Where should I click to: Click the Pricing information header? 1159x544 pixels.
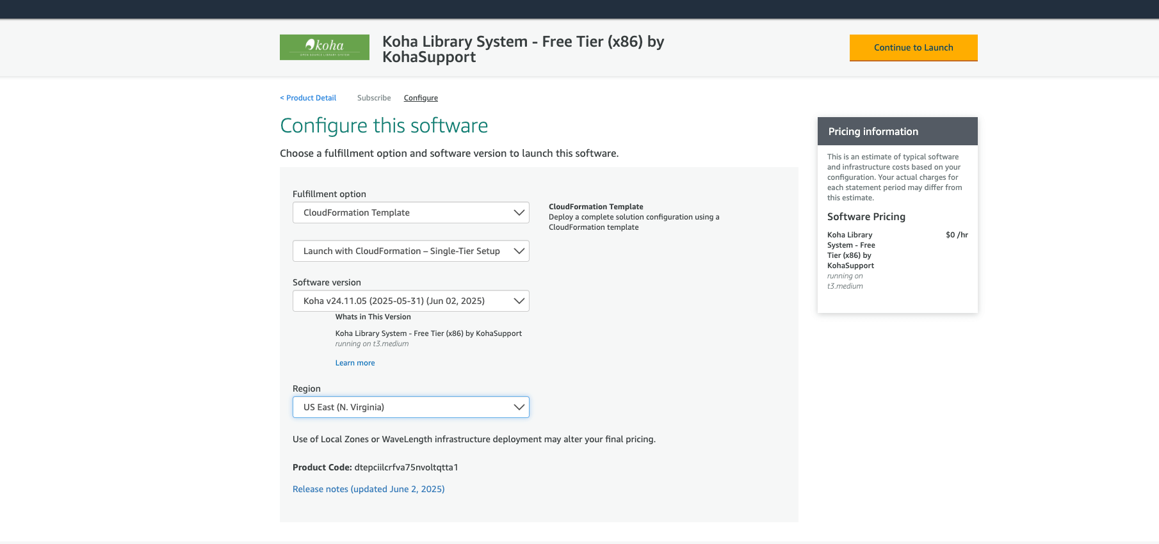898,131
